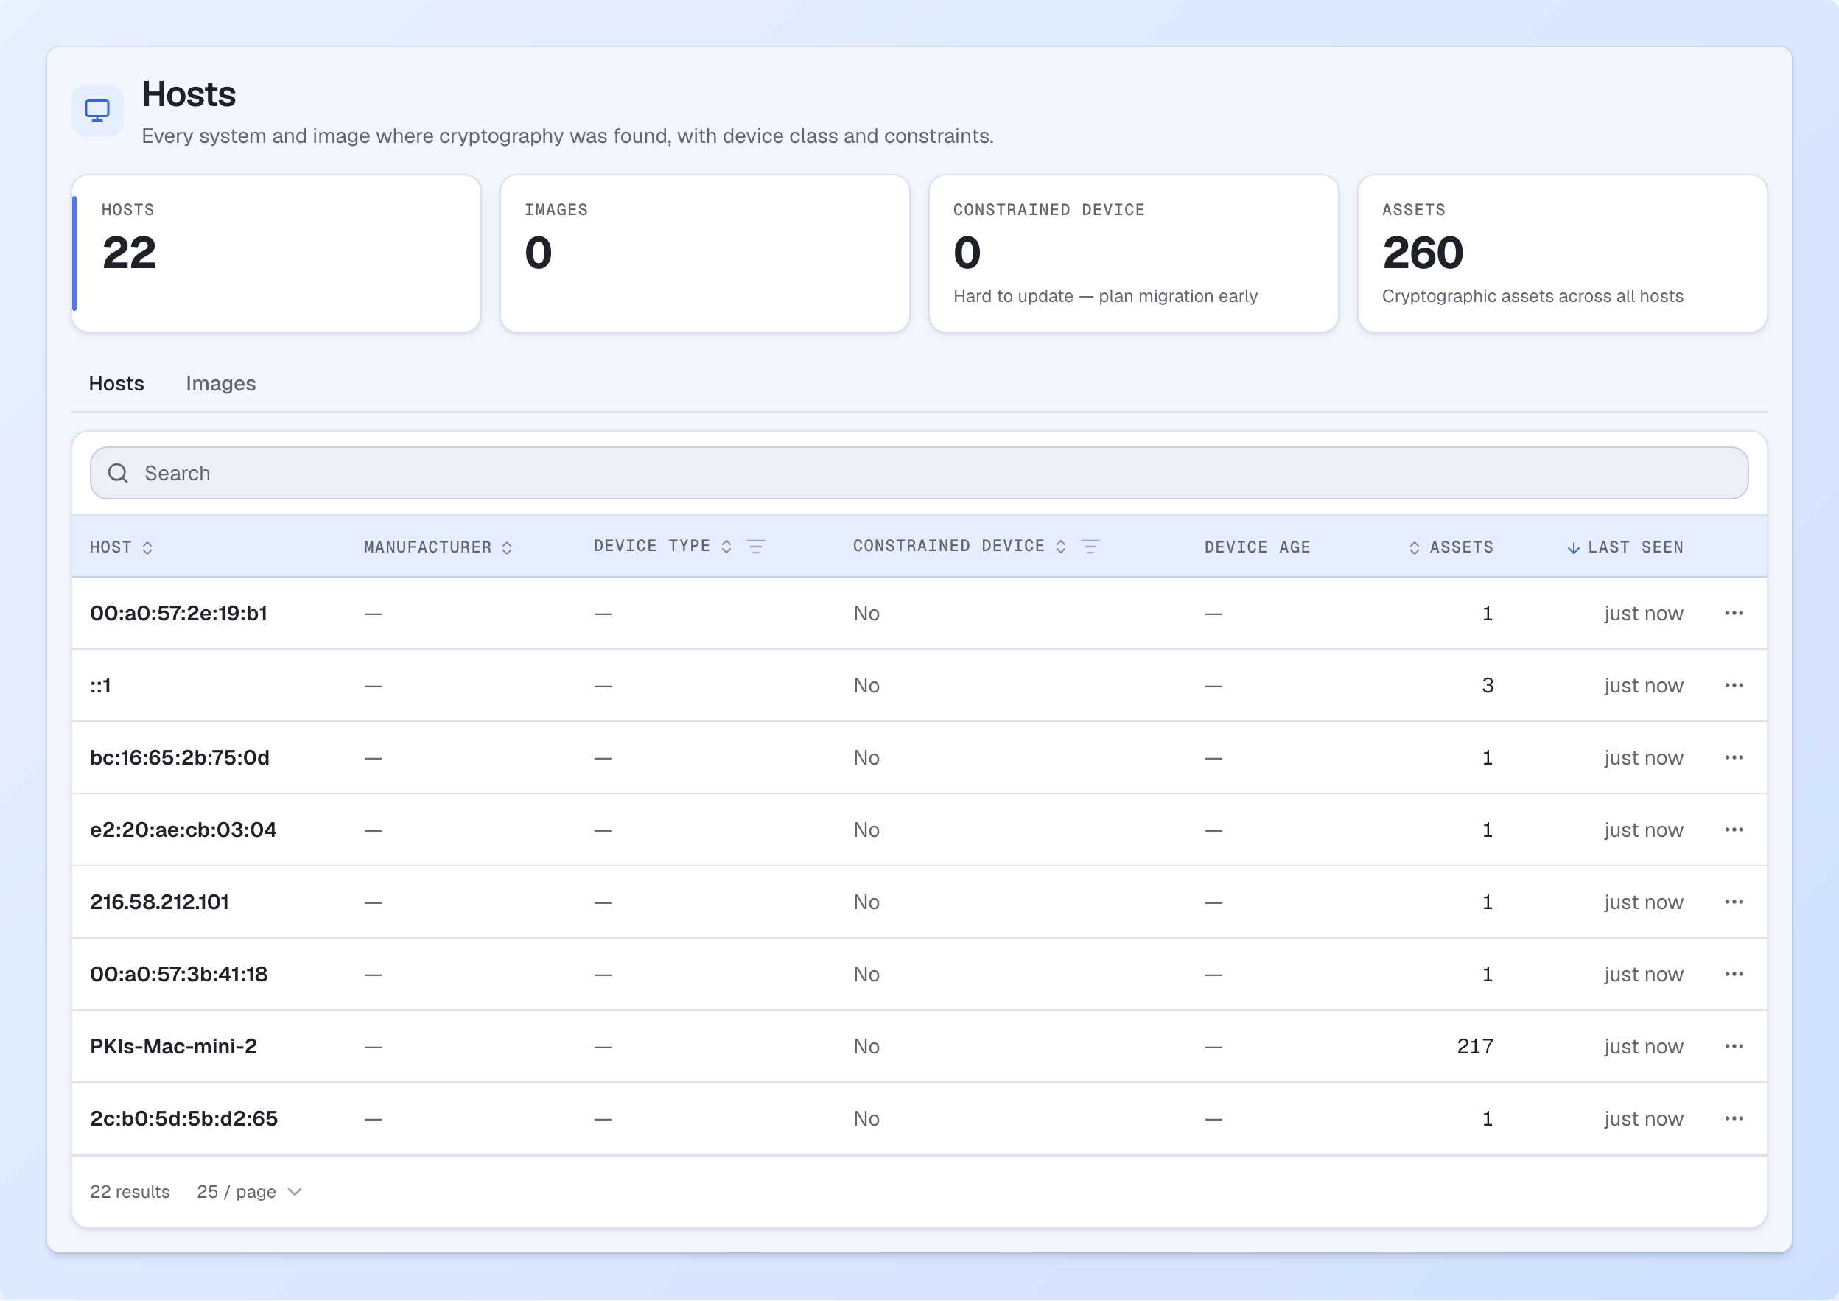
Task: Select the Constrained Device summary card
Action: coord(1133,253)
